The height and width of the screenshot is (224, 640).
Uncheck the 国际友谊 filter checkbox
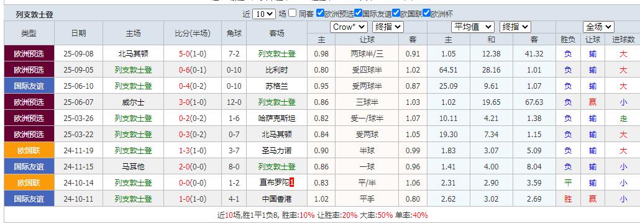(x=359, y=13)
